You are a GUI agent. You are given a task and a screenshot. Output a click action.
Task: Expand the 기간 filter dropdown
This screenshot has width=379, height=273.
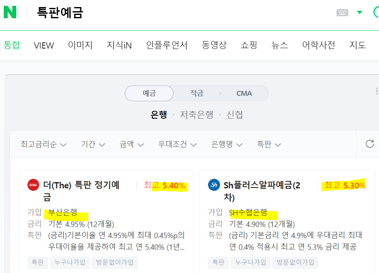pyautogui.click(x=92, y=144)
